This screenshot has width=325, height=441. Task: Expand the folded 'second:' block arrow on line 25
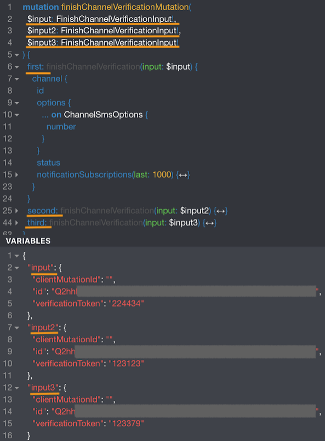click(16, 211)
